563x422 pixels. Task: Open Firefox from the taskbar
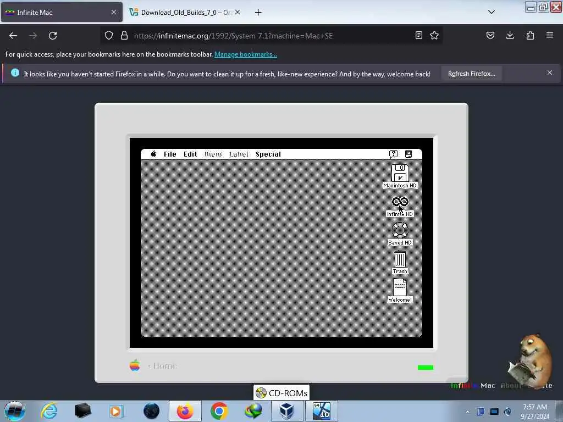pos(185,411)
